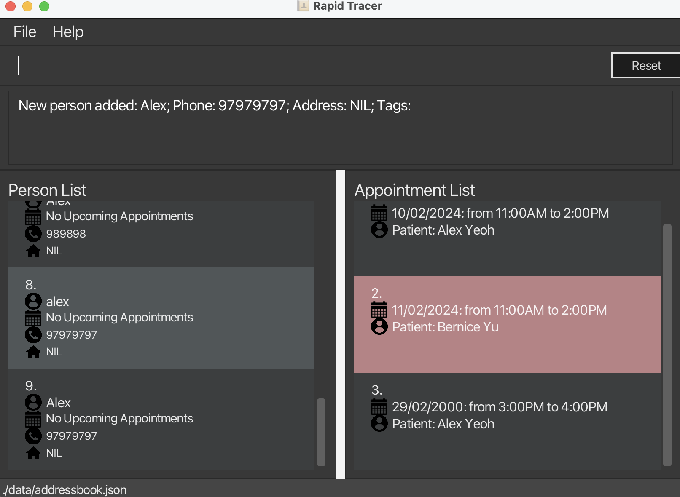Click the calendar icon for 10/02/2024 appointment
This screenshot has width=680, height=497.
click(379, 213)
